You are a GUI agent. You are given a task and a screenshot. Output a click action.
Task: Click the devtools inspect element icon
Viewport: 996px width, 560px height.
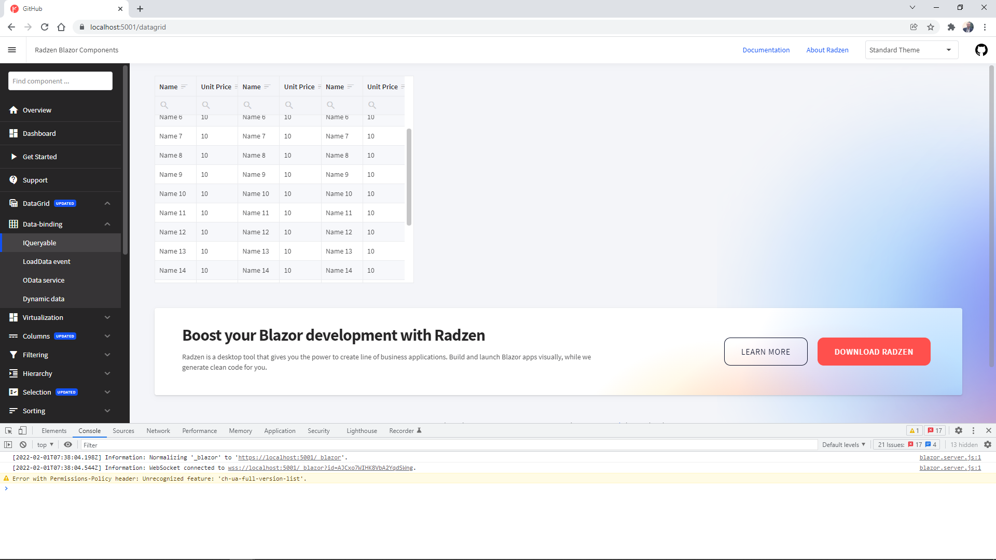pos(8,430)
